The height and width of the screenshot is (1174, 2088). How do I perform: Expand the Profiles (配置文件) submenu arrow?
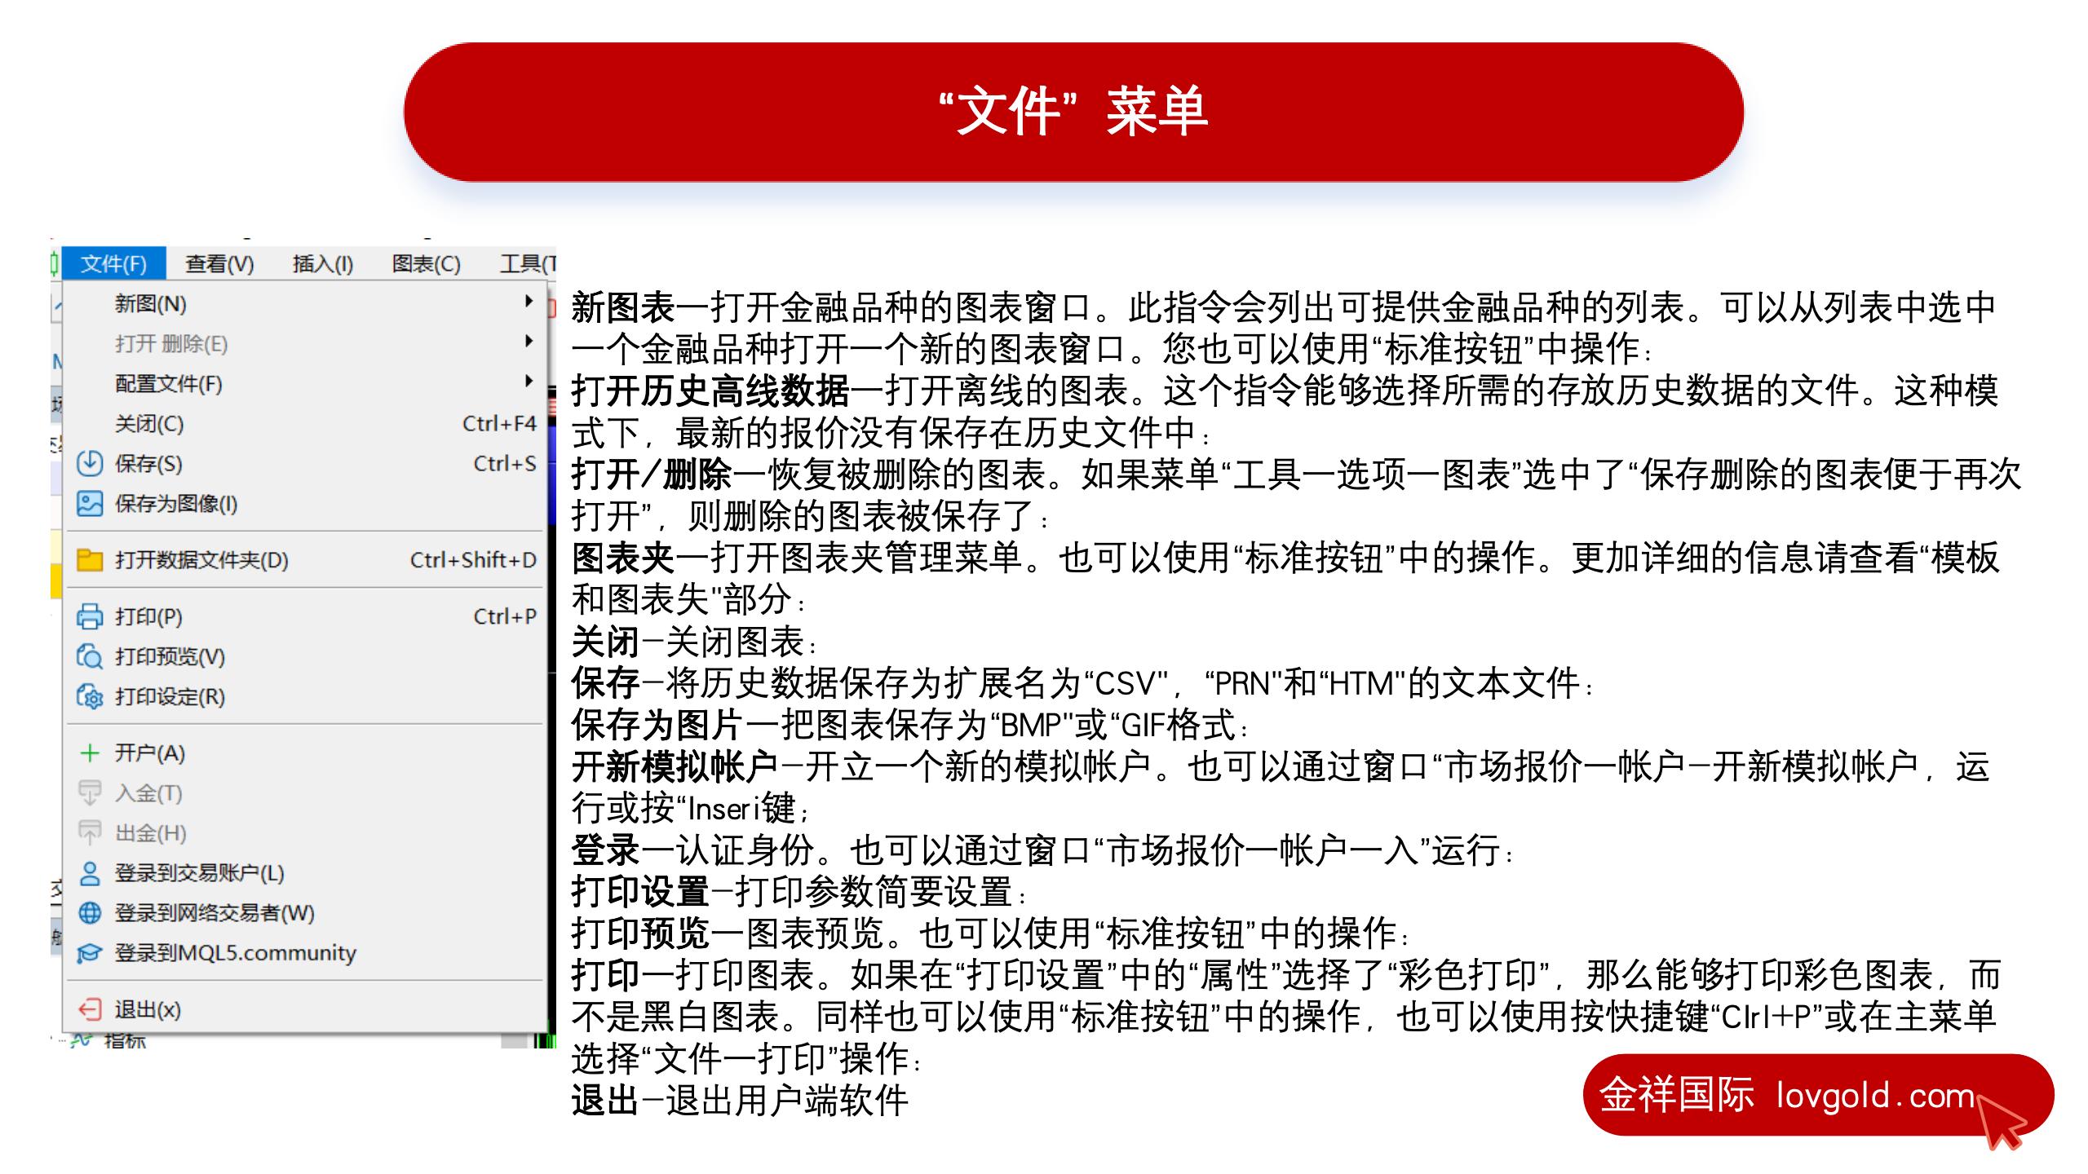[x=529, y=382]
